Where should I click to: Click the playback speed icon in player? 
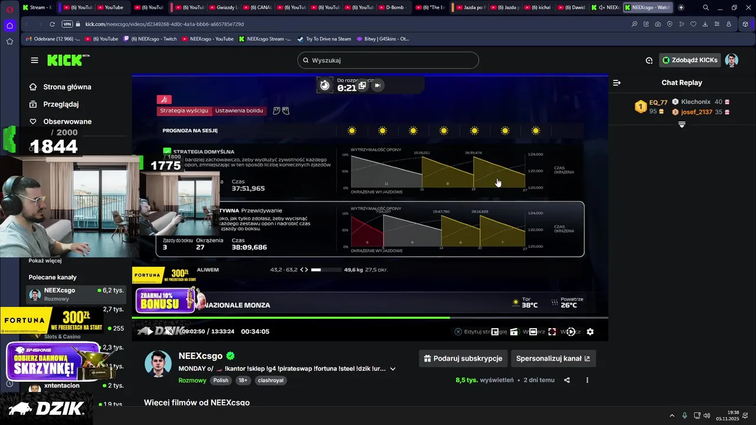571,332
